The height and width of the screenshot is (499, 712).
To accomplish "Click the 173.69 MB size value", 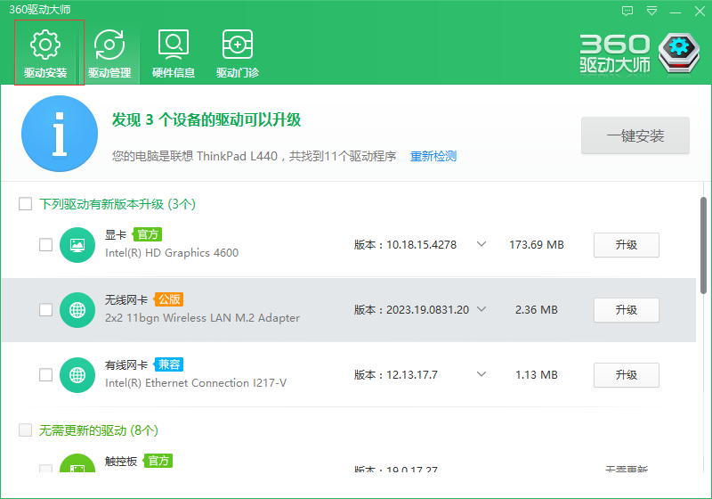I will (x=537, y=245).
